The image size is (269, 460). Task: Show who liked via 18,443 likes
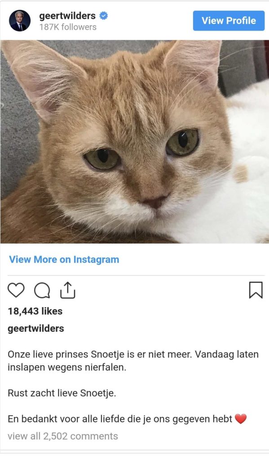coord(35,311)
